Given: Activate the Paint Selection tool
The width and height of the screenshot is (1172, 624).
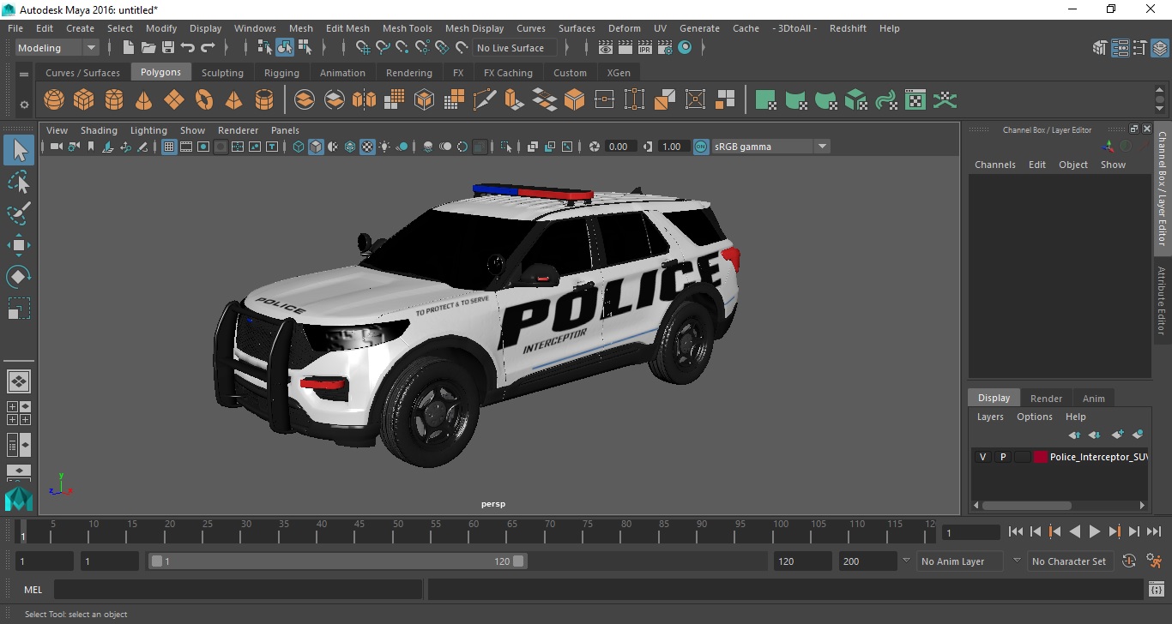Looking at the screenshot, I should coord(19,213).
